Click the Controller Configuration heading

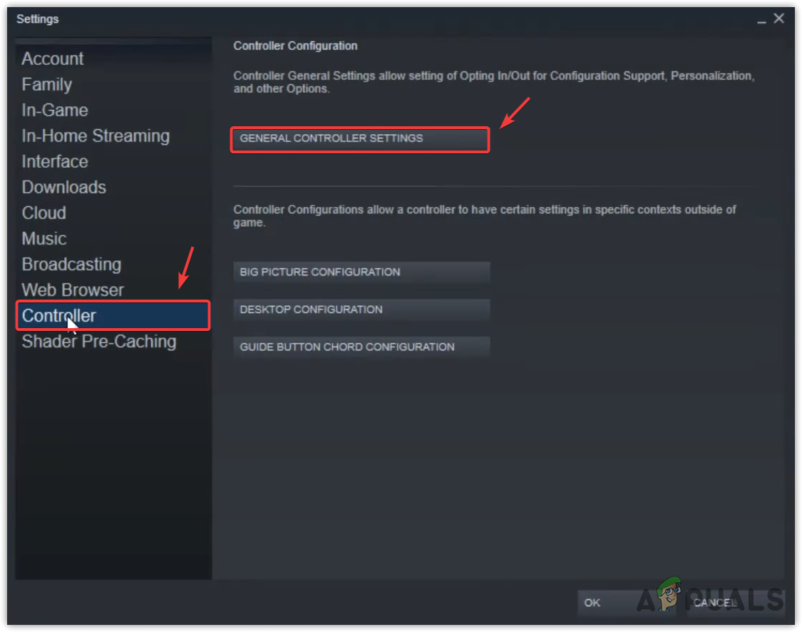[295, 46]
